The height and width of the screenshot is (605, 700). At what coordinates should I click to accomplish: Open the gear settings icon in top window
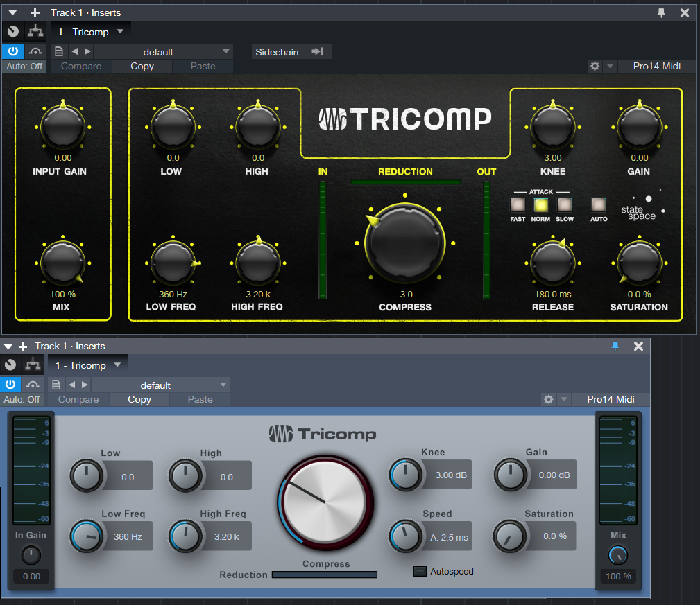point(595,66)
